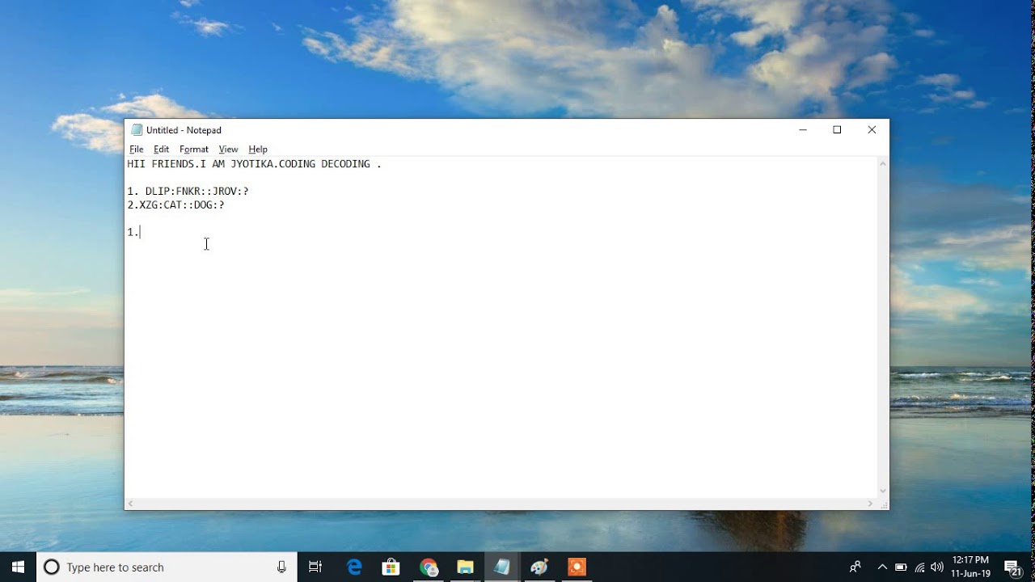Click the vertical scrollbar down arrow in Notepad

tap(883, 491)
